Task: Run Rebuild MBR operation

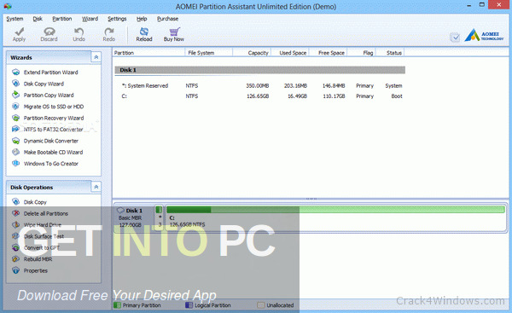Action: [x=38, y=259]
